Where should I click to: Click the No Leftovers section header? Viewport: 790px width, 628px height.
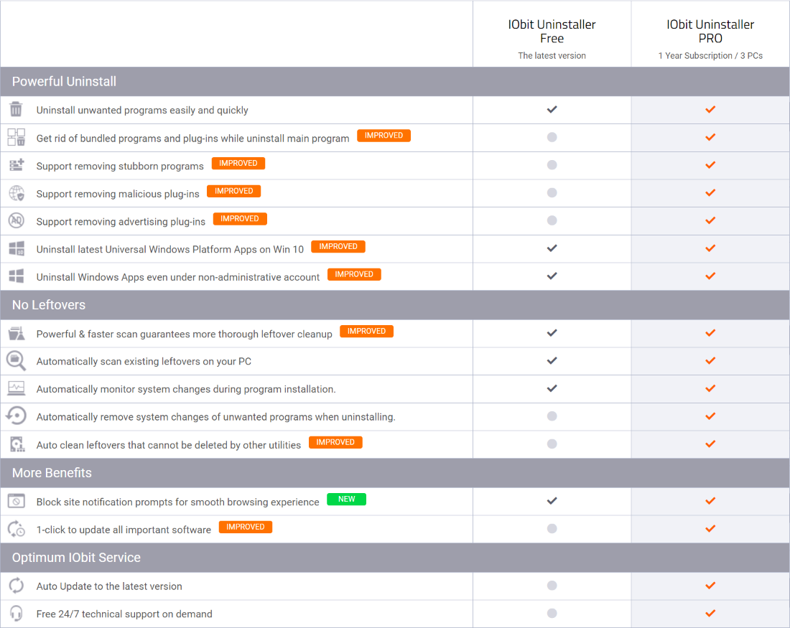[x=49, y=305]
